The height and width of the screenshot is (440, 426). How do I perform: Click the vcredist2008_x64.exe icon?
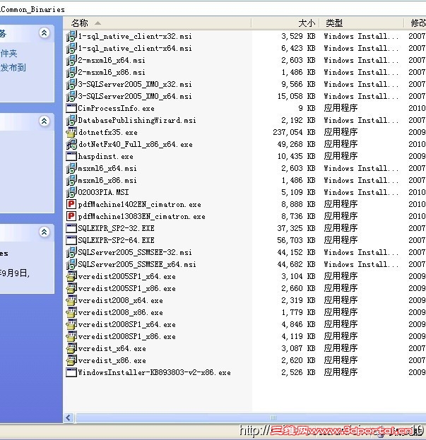tap(71, 300)
